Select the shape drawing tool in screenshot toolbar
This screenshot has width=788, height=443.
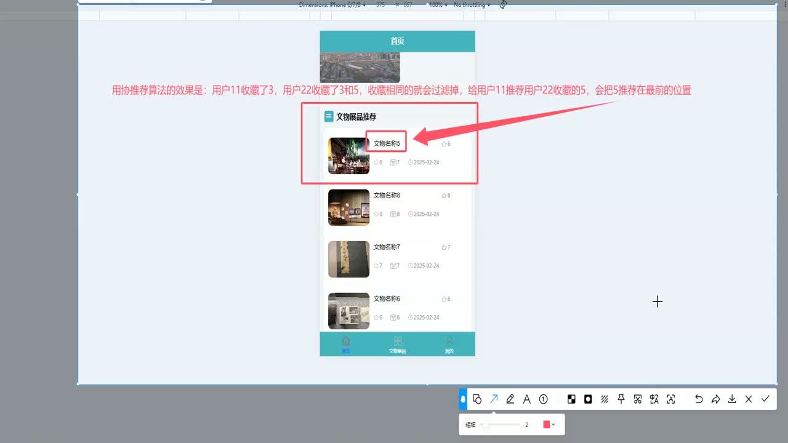pos(477,399)
